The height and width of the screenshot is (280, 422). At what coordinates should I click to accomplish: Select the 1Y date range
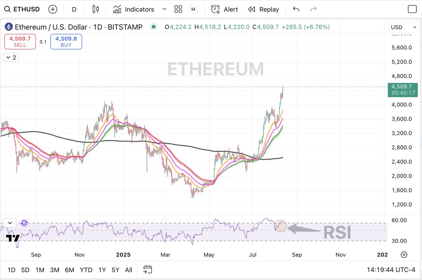[102, 270]
